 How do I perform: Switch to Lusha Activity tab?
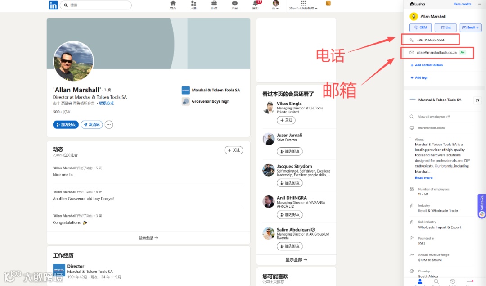pos(453,282)
